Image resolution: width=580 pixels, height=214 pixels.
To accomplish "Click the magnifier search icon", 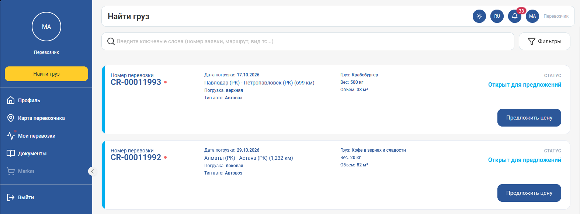I will pyautogui.click(x=111, y=41).
